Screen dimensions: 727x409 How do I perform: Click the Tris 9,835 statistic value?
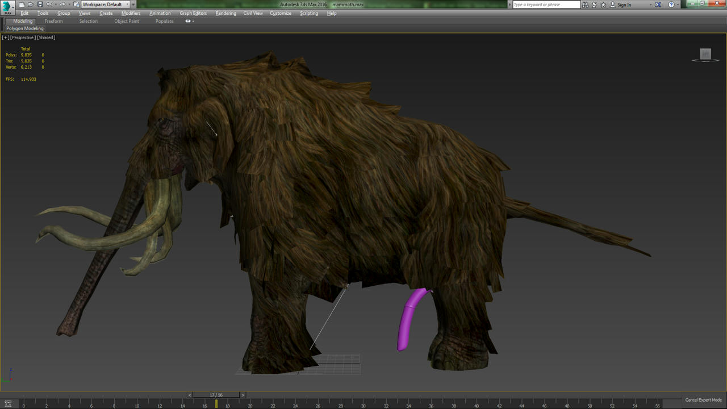coord(26,61)
